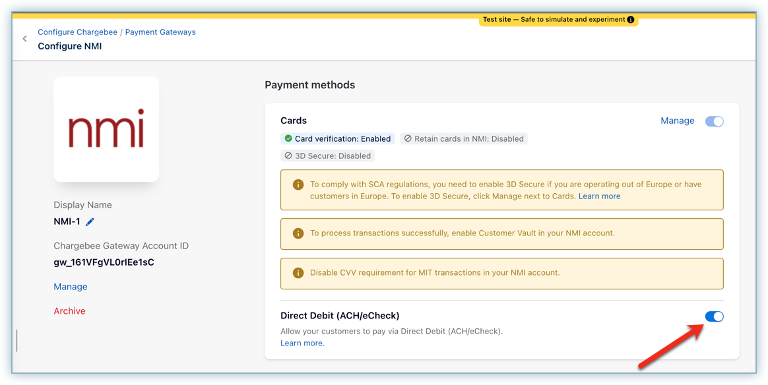Click gateway ID gw_161VFgVL0rIEe1sC
This screenshot has height=385, width=768.
(x=104, y=262)
